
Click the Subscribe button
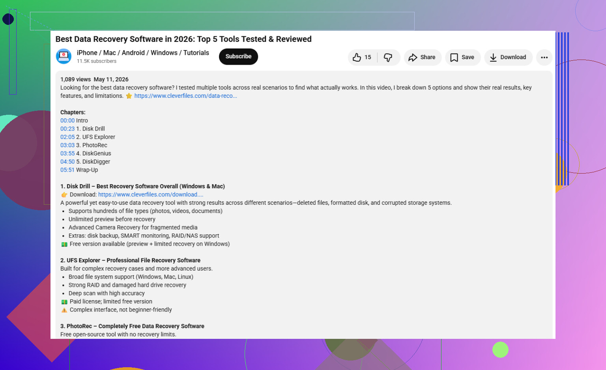pos(238,56)
